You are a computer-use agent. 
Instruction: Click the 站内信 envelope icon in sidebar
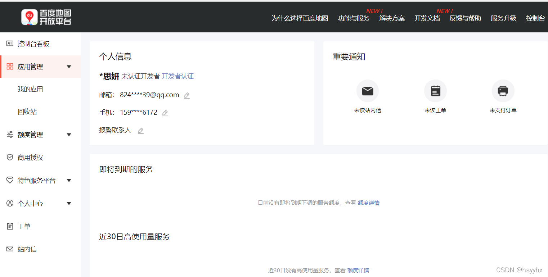click(x=10, y=249)
